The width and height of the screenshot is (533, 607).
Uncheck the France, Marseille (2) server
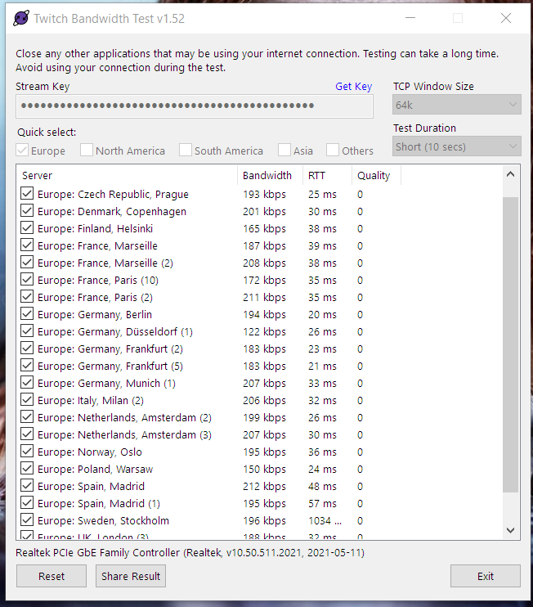click(x=27, y=263)
